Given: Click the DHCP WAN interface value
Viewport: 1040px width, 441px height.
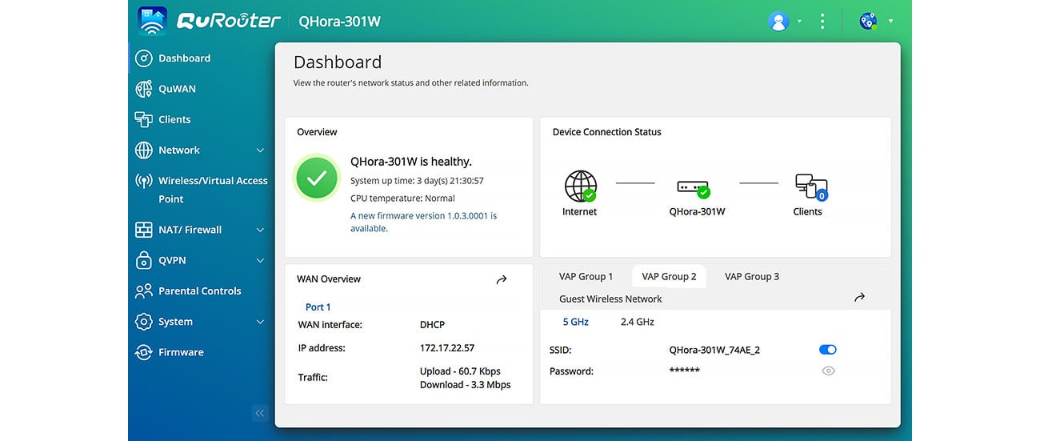Looking at the screenshot, I should (432, 325).
